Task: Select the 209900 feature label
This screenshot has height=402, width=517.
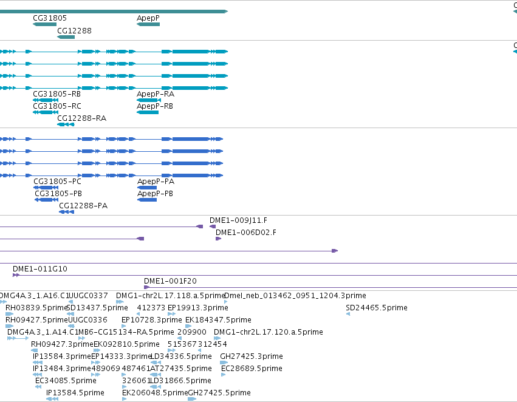Action: (x=192, y=332)
